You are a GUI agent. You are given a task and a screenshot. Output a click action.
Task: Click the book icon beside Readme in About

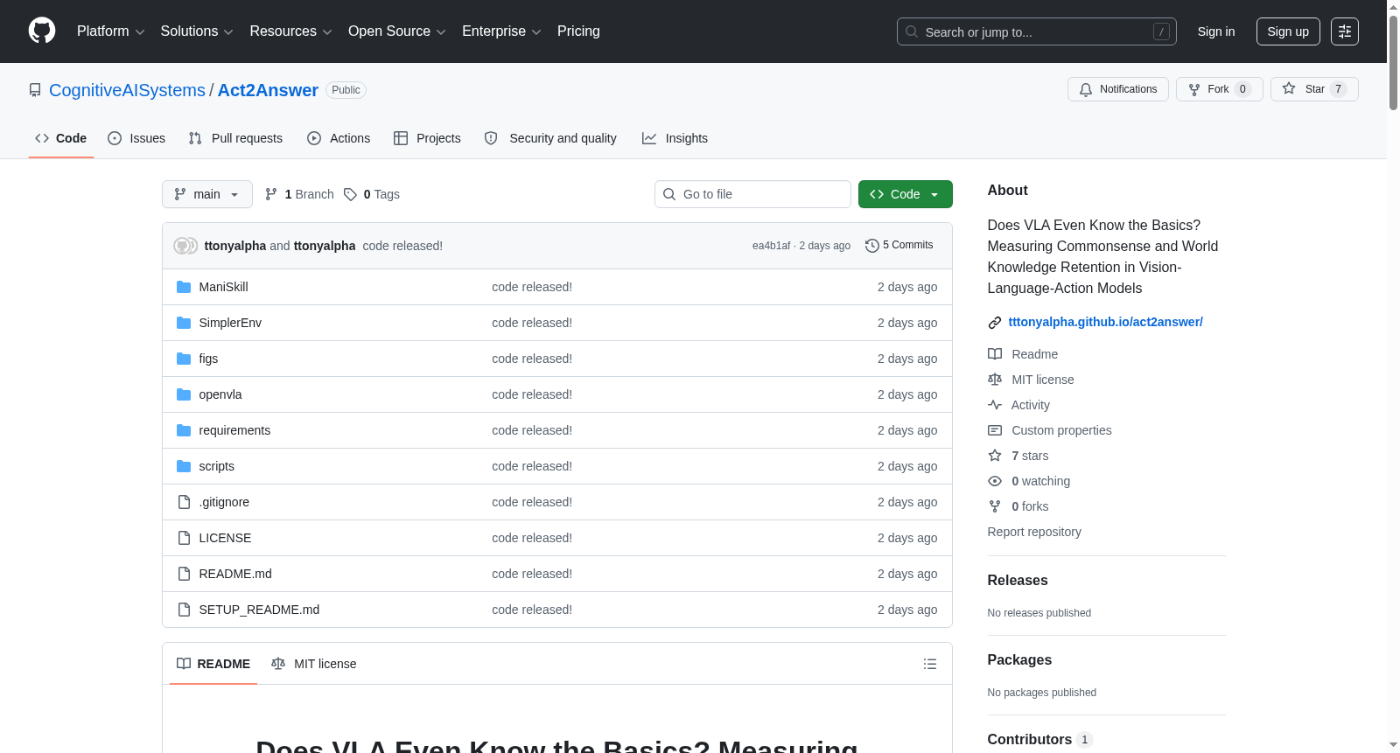(995, 354)
